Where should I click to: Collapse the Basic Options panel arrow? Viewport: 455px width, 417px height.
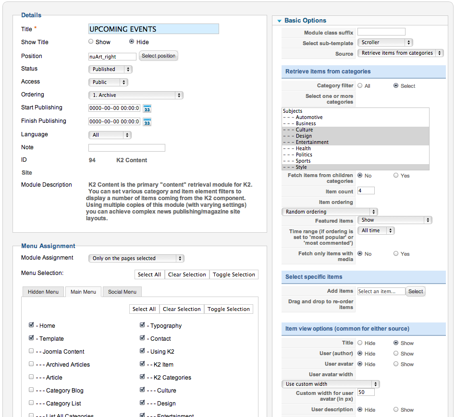pyautogui.click(x=279, y=21)
